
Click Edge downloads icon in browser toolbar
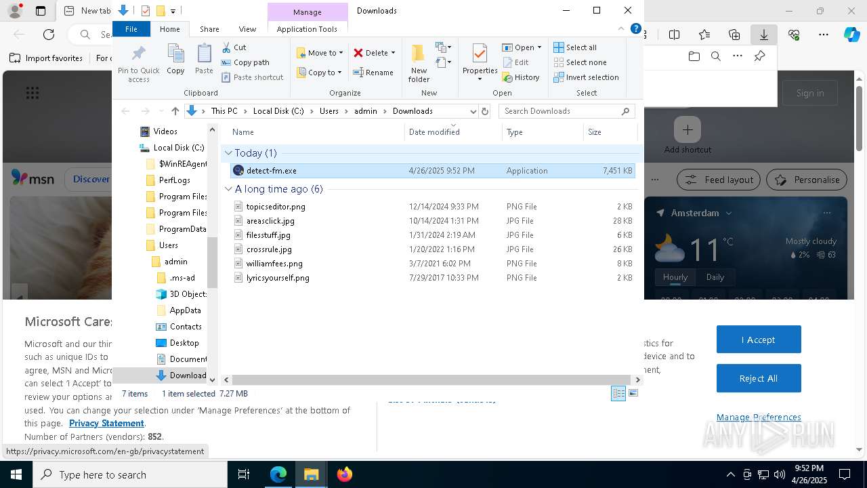click(x=763, y=35)
